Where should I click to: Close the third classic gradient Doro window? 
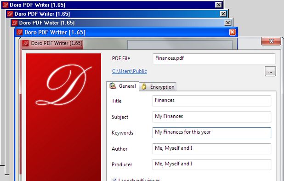click(x=227, y=23)
